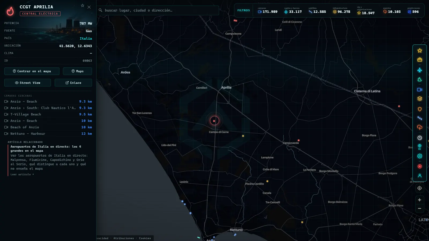This screenshot has width=429, height=241.
Task: Click the Enlace link button
Action: pyautogui.click(x=73, y=83)
